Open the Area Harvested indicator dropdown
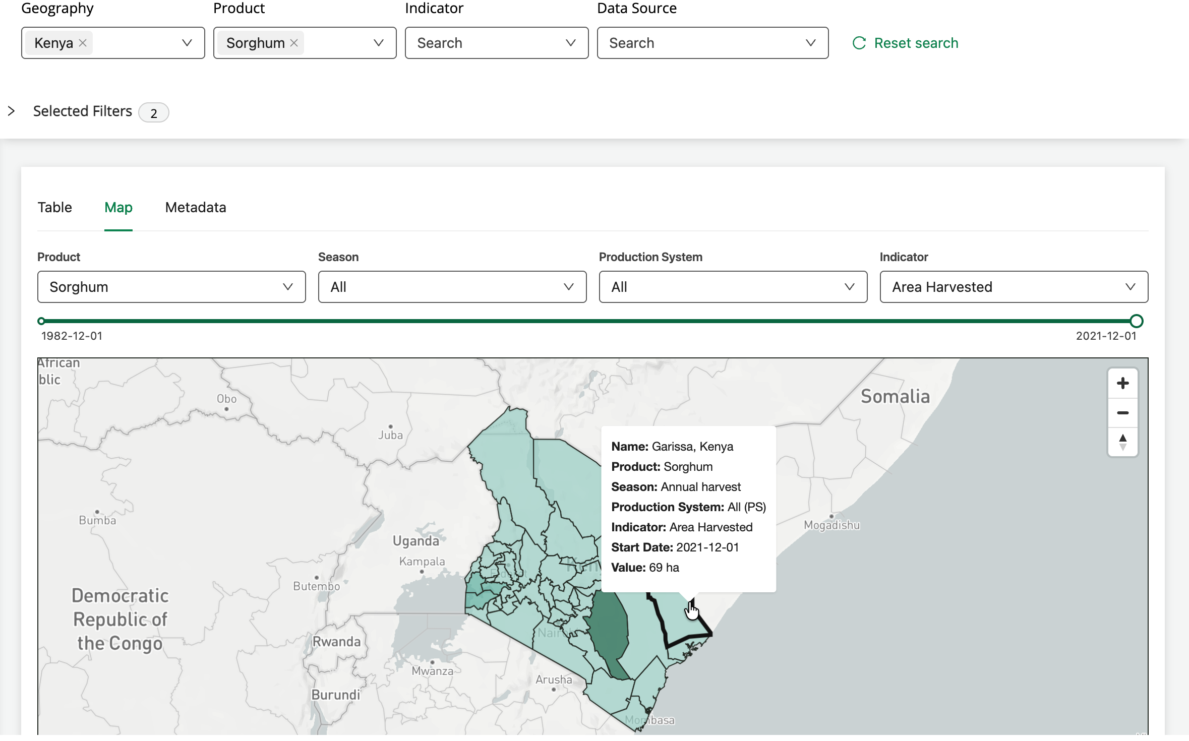This screenshot has width=1189, height=741. [1014, 287]
